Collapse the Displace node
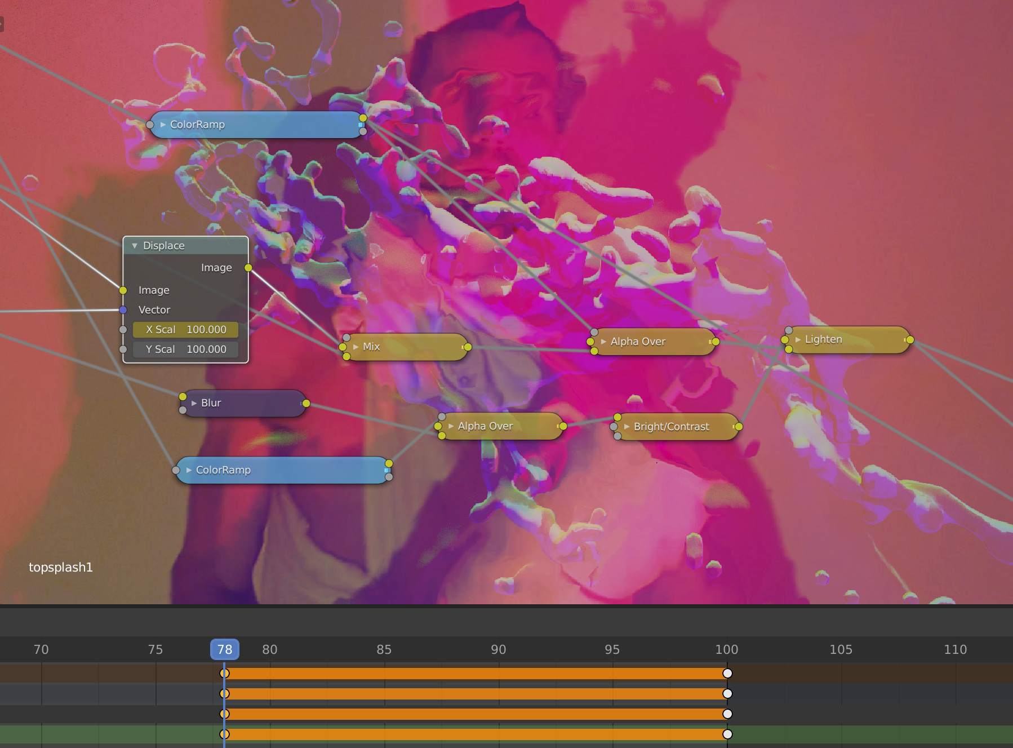 [135, 246]
